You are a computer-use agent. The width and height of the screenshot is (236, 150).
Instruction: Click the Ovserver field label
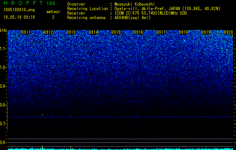[76, 4]
